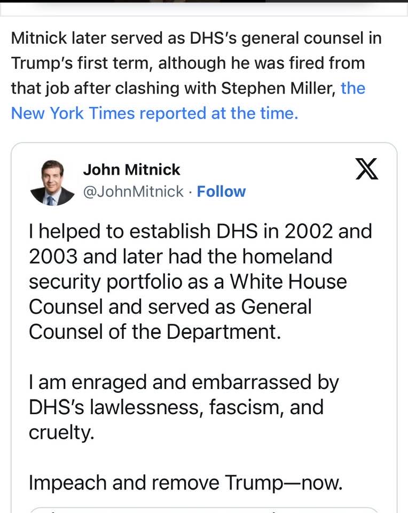Click the John Mitnick display name

131,169
